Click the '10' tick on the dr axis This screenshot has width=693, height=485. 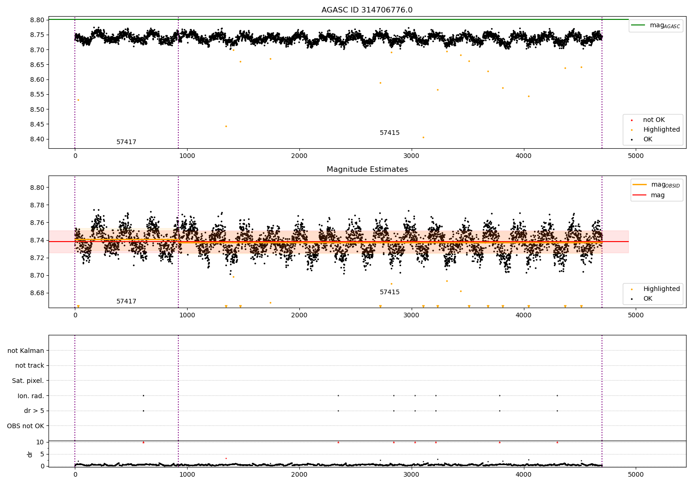pyautogui.click(x=40, y=442)
